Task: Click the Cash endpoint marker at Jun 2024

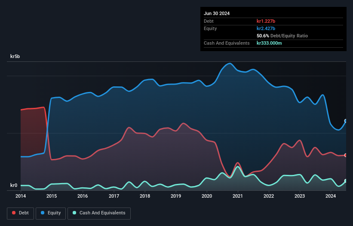Action: point(346,181)
